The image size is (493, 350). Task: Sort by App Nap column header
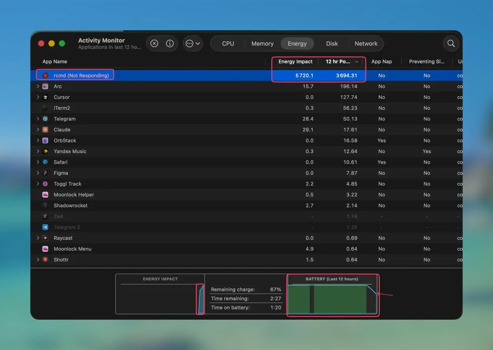tap(381, 62)
